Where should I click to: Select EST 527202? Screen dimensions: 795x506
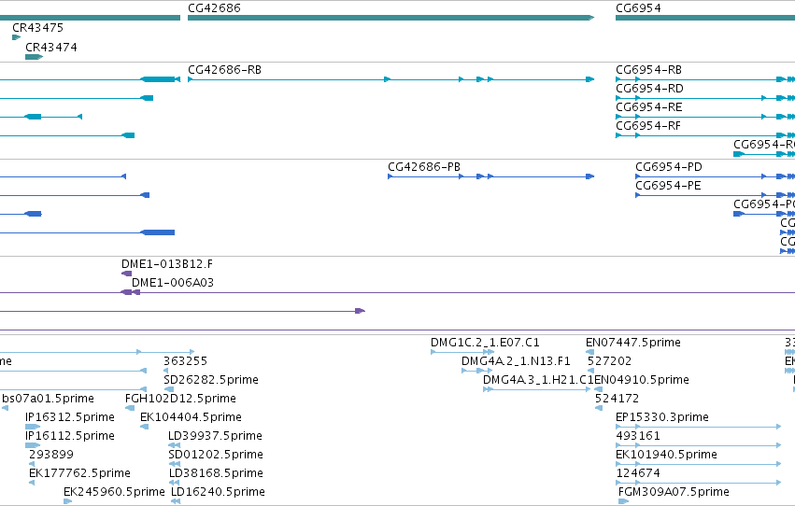coord(609,361)
